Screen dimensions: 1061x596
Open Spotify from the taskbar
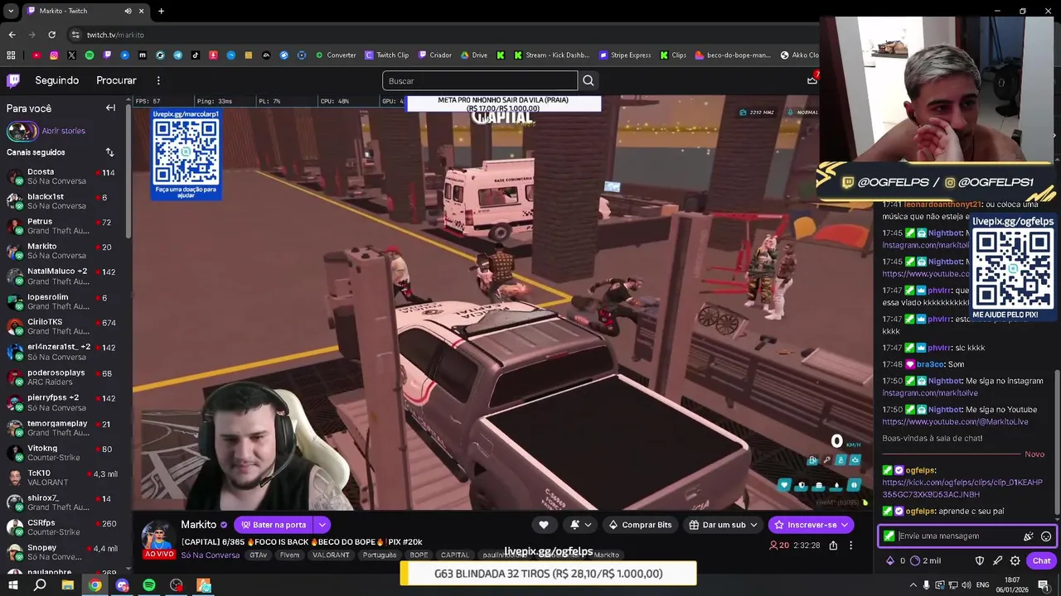(149, 585)
